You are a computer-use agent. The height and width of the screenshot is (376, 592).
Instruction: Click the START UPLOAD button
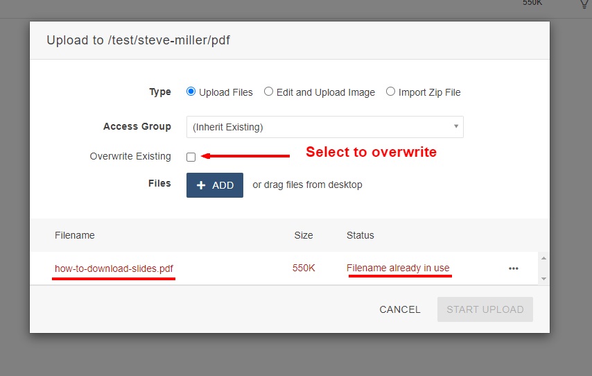tap(485, 309)
